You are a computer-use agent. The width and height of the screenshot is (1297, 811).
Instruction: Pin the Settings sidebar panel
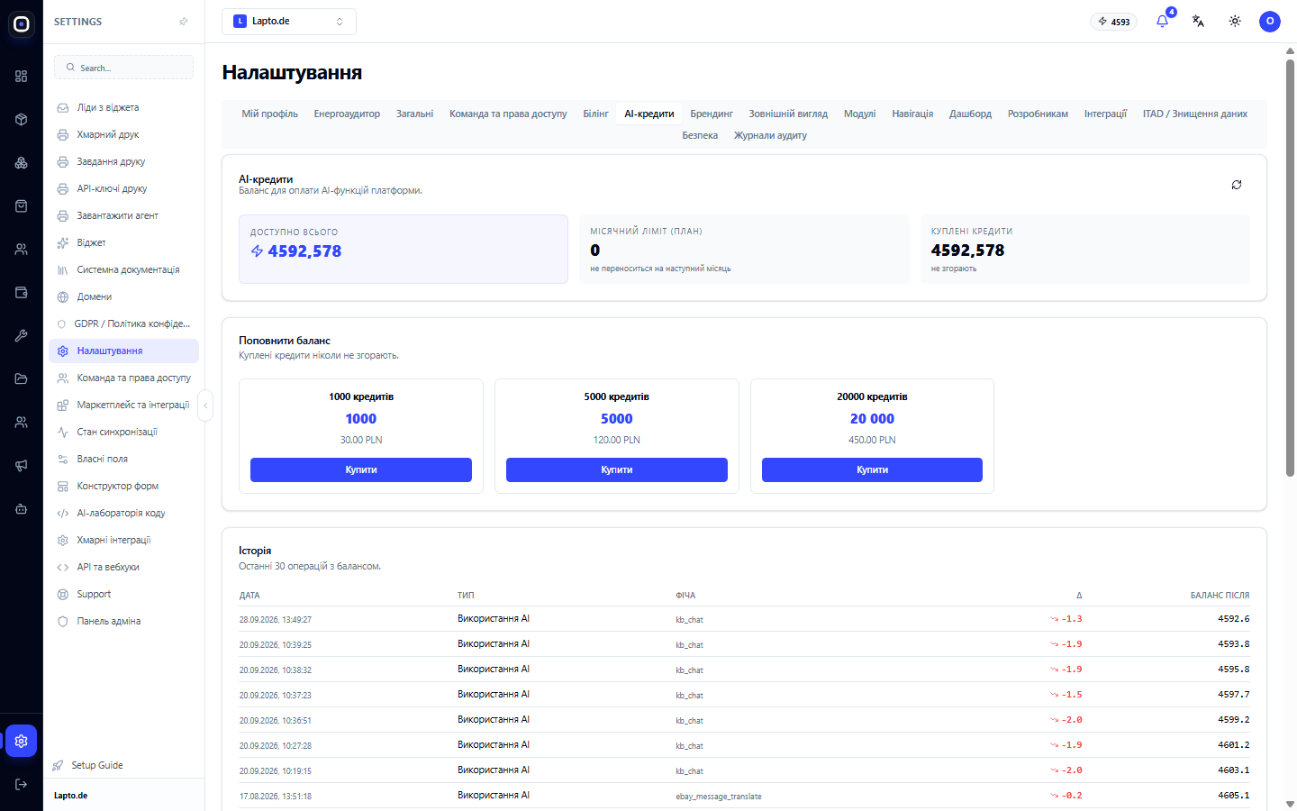[x=184, y=22]
